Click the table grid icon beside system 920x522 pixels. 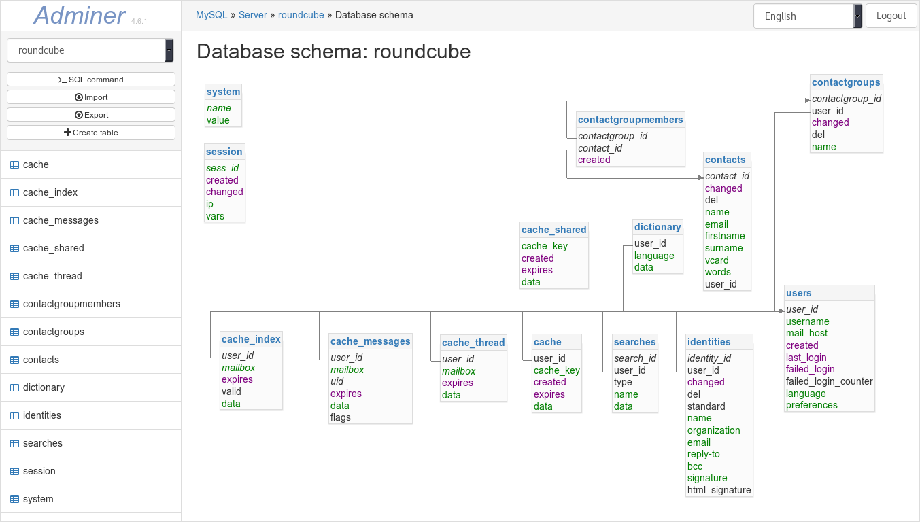coord(14,499)
